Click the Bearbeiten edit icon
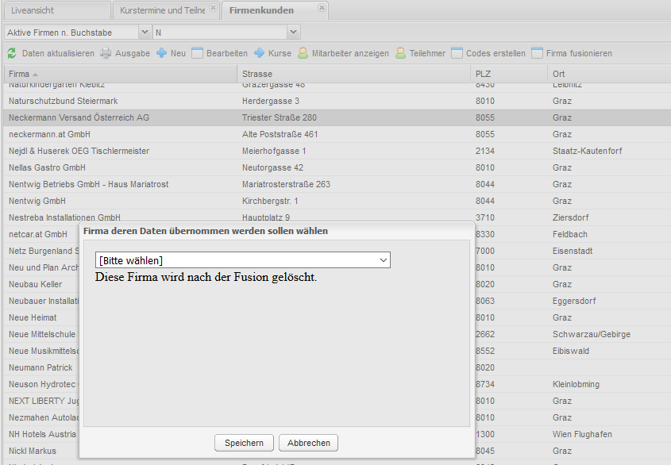 (x=198, y=53)
